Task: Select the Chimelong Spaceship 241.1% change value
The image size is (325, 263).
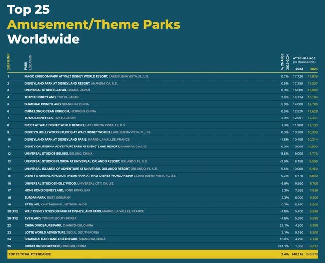Action: [x=283, y=246]
